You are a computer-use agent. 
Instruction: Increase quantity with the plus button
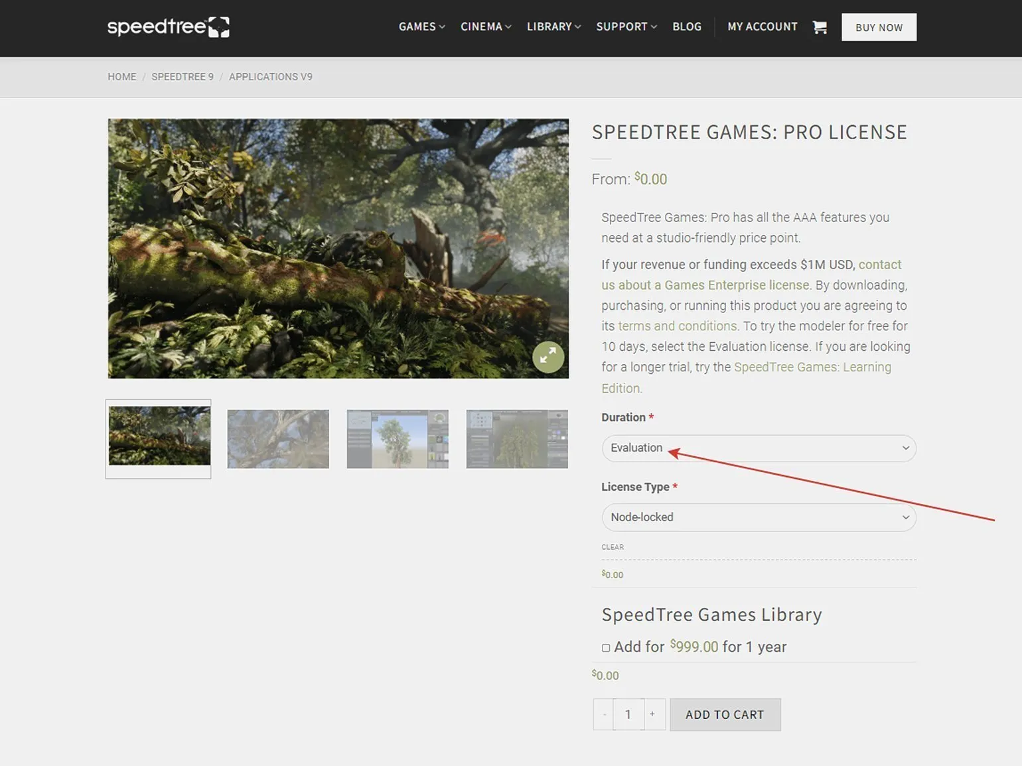[653, 714]
